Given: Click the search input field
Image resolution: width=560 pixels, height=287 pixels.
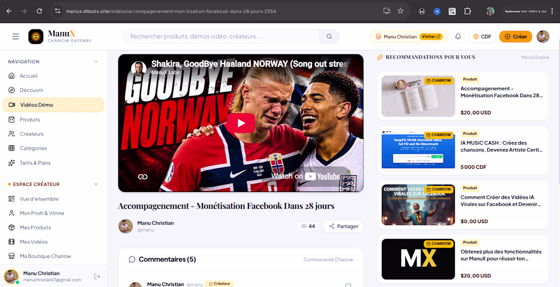Looking at the screenshot, I should click(221, 37).
